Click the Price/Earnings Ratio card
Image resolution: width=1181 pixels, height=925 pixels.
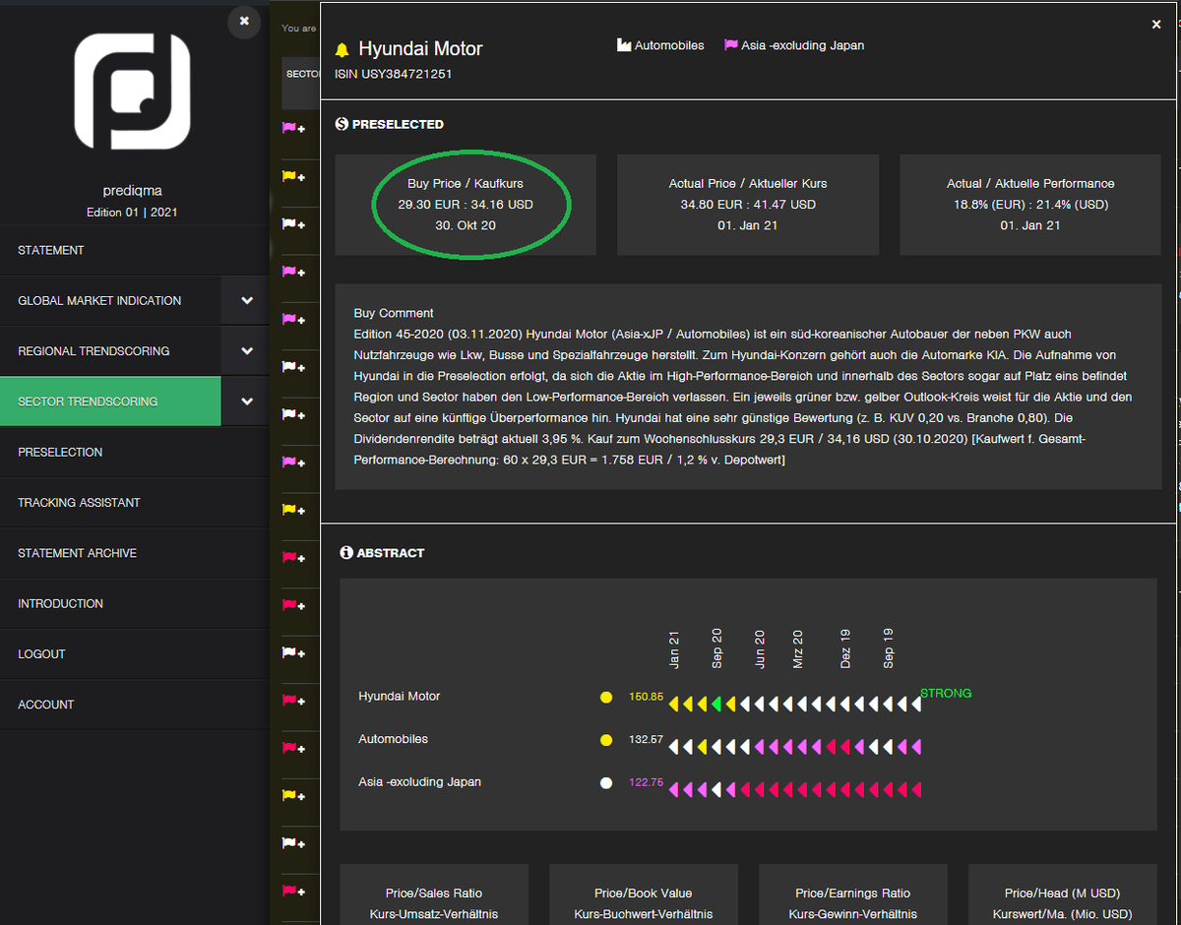coord(853,894)
